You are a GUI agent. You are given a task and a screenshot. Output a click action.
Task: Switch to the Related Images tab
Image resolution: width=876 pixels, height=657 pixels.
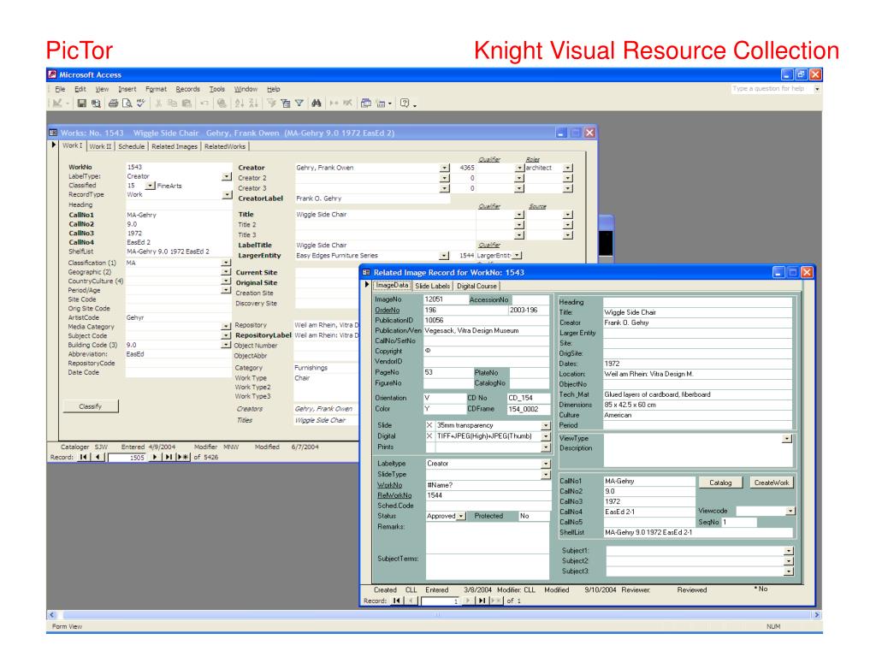point(175,146)
